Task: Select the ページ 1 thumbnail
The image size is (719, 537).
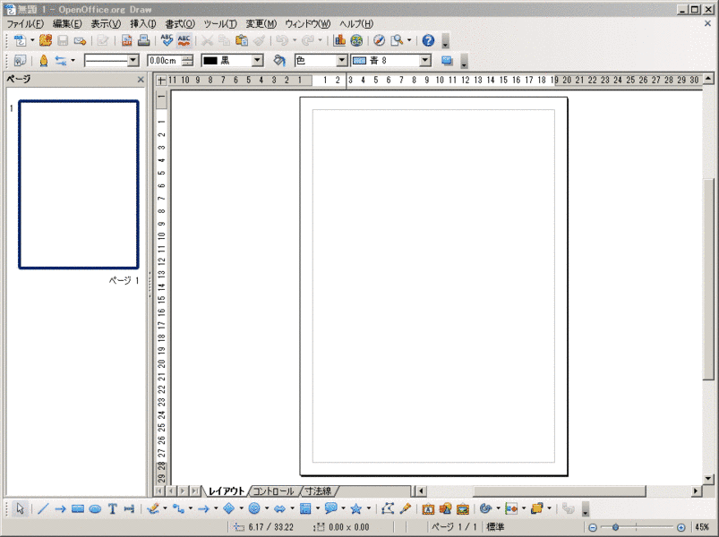Action: 79,184
